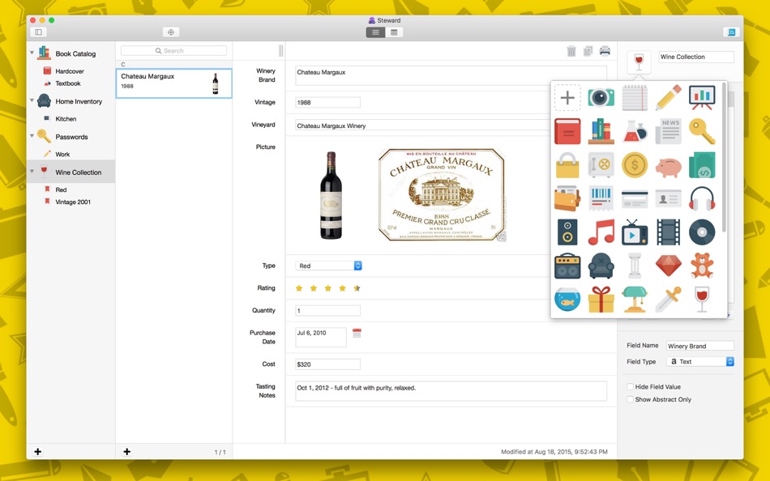
Task: Click the collection wine glass icon button
Action: [639, 62]
